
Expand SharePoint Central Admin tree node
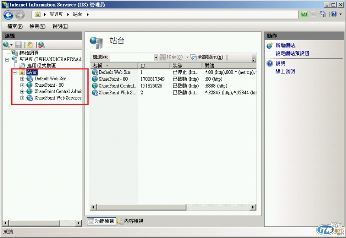coord(22,91)
